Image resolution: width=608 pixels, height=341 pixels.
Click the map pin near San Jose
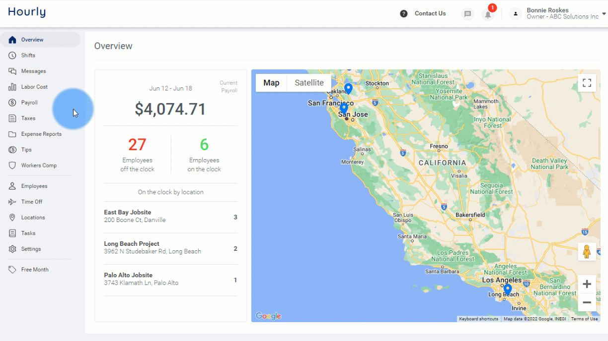point(344,109)
